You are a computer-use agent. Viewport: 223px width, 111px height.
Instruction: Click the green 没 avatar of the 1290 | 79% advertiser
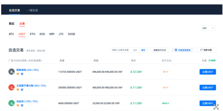[x=12, y=103]
